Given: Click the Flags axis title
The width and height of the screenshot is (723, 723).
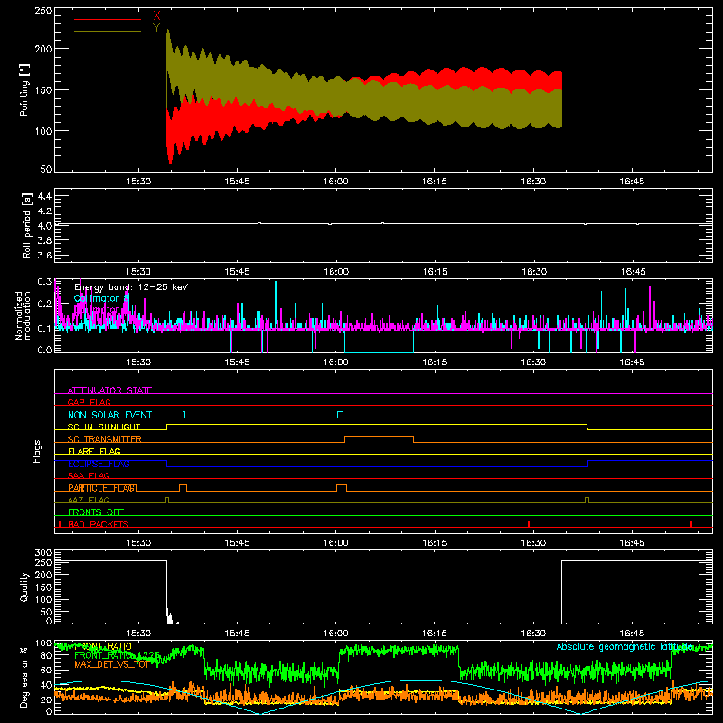Looking at the screenshot, I should 36,451.
